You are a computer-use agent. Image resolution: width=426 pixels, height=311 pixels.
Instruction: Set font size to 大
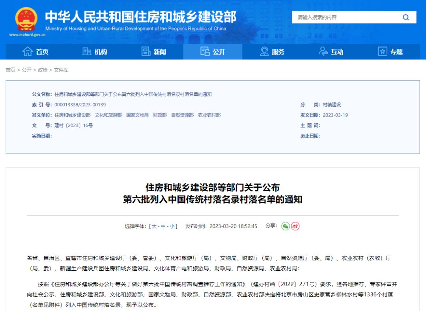coord(154,226)
